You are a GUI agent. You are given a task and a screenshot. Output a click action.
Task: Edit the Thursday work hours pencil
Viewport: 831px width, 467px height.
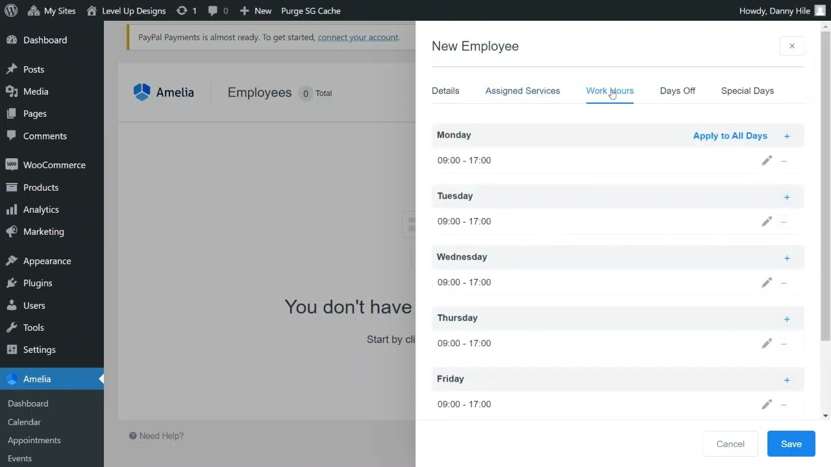click(767, 343)
